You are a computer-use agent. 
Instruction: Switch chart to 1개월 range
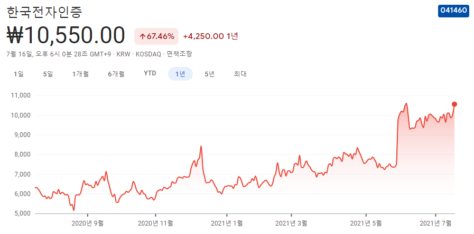coord(80,74)
